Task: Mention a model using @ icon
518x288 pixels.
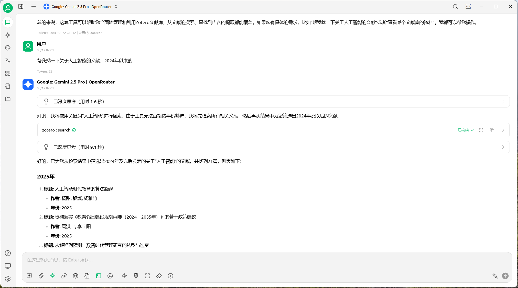Action: coord(110,276)
